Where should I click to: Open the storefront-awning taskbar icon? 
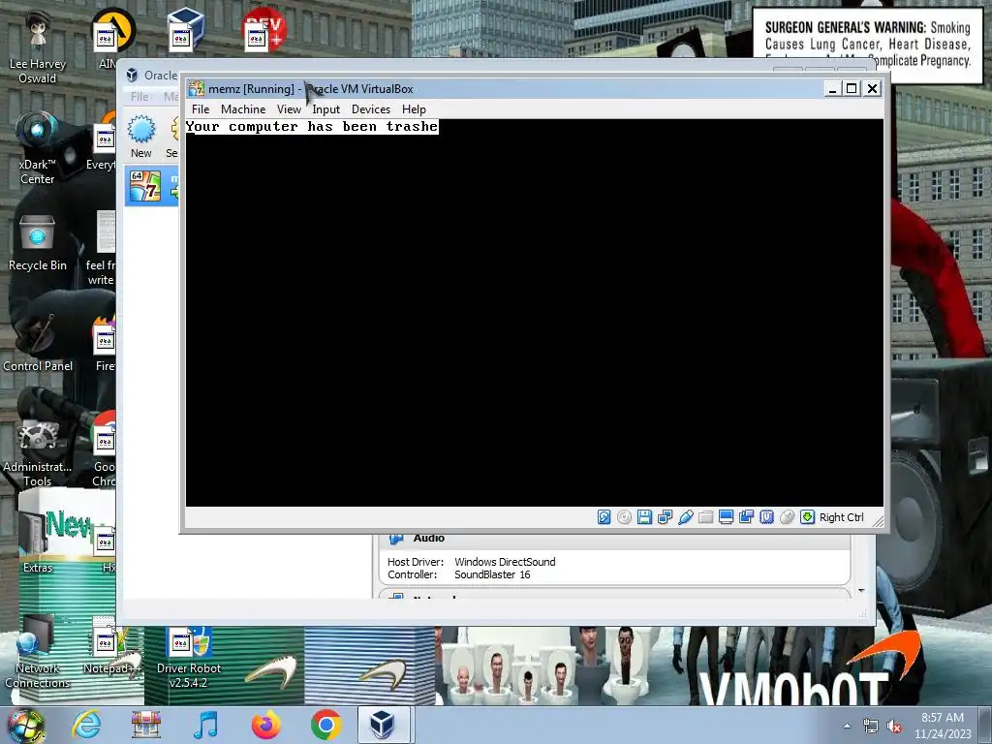[146, 725]
